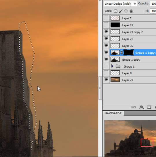This screenshot has height=157, width=156.
Task: Open the Linear Dodge (Add) blend mode dropdown
Action: point(120,4)
